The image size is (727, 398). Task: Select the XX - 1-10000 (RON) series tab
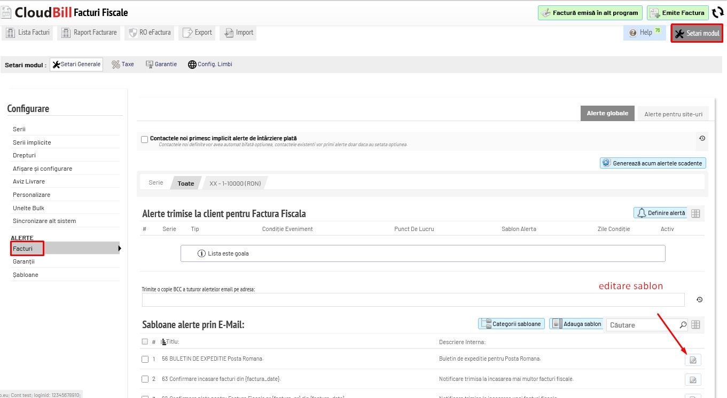point(235,183)
